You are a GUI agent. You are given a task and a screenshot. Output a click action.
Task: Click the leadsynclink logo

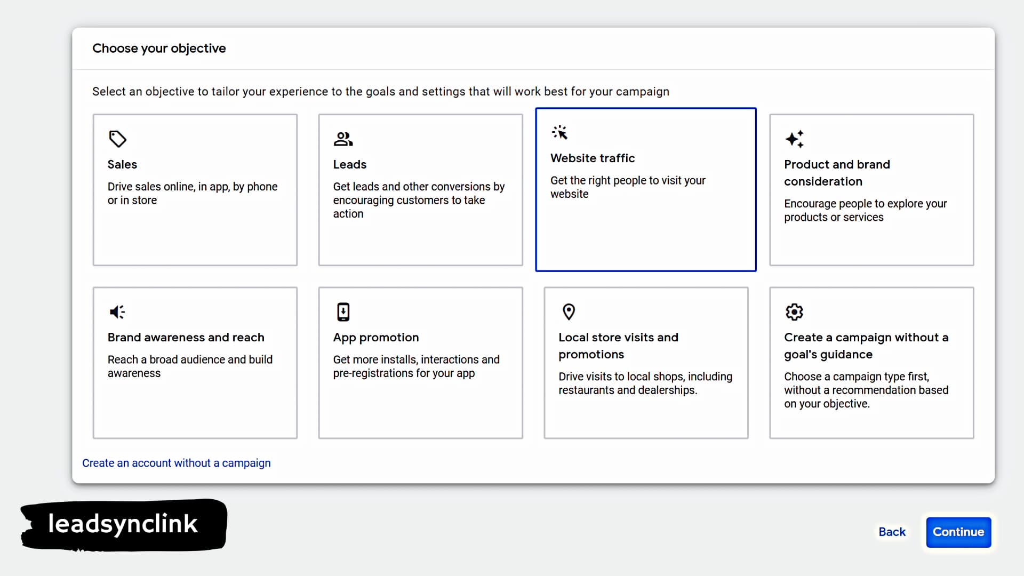(x=123, y=524)
